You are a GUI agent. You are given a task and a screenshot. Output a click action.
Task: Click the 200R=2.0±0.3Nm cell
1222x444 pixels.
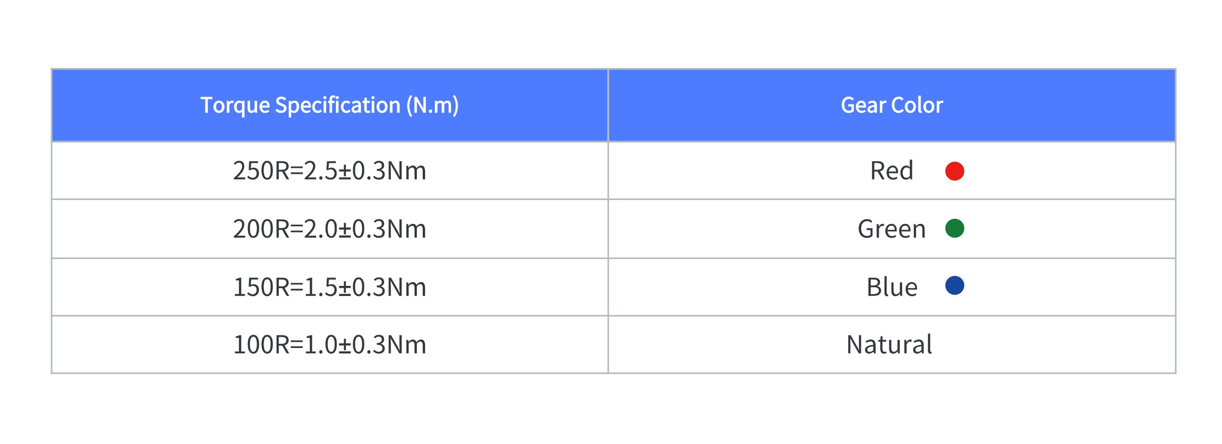330,229
